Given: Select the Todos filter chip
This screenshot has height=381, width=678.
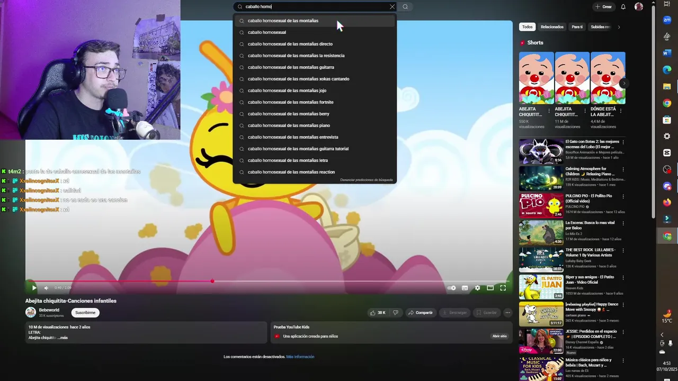Looking at the screenshot, I should (527, 27).
